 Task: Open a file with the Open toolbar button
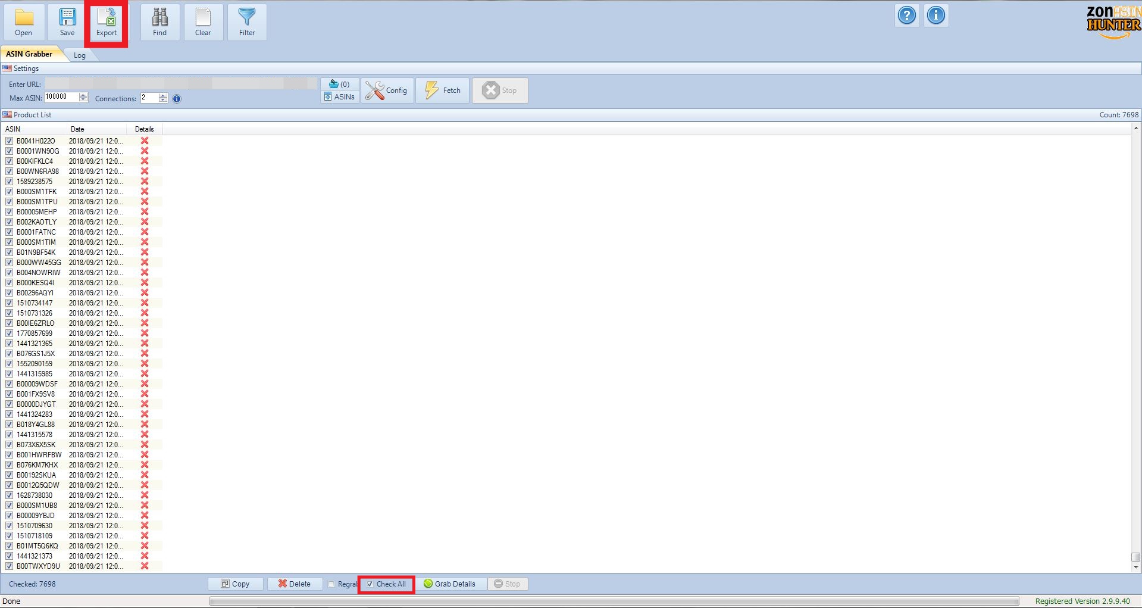24,23
